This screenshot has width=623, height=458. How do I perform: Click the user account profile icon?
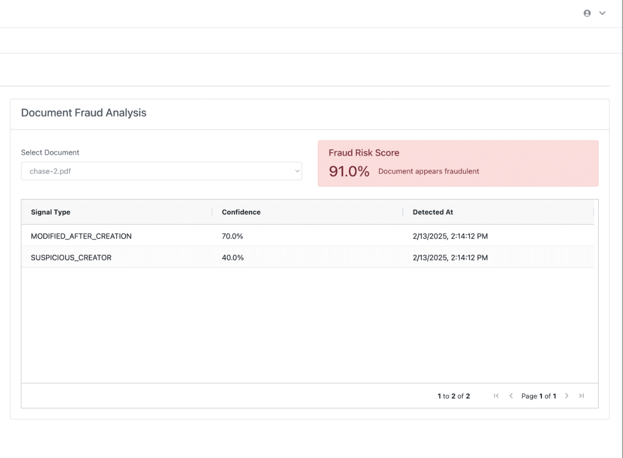point(587,13)
